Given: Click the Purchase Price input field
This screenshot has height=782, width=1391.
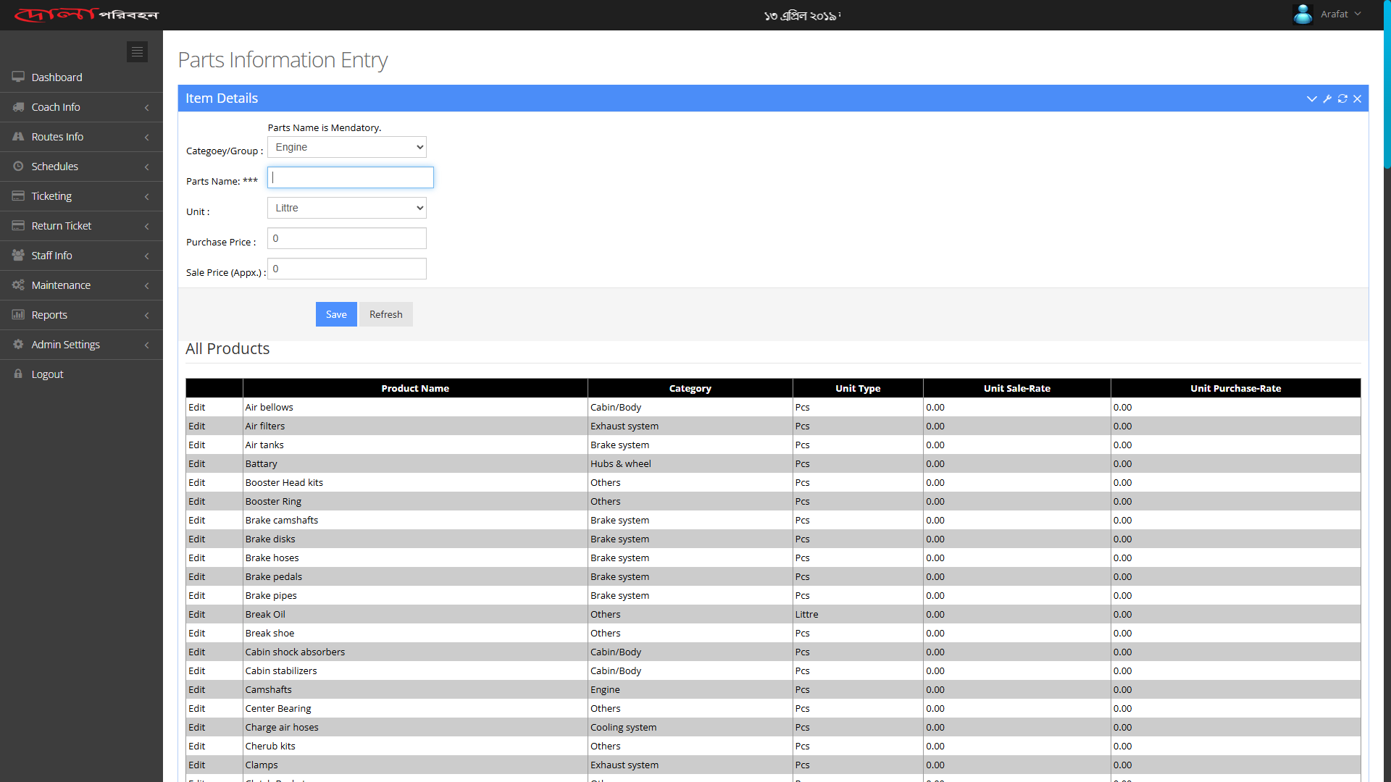Looking at the screenshot, I should pyautogui.click(x=346, y=238).
